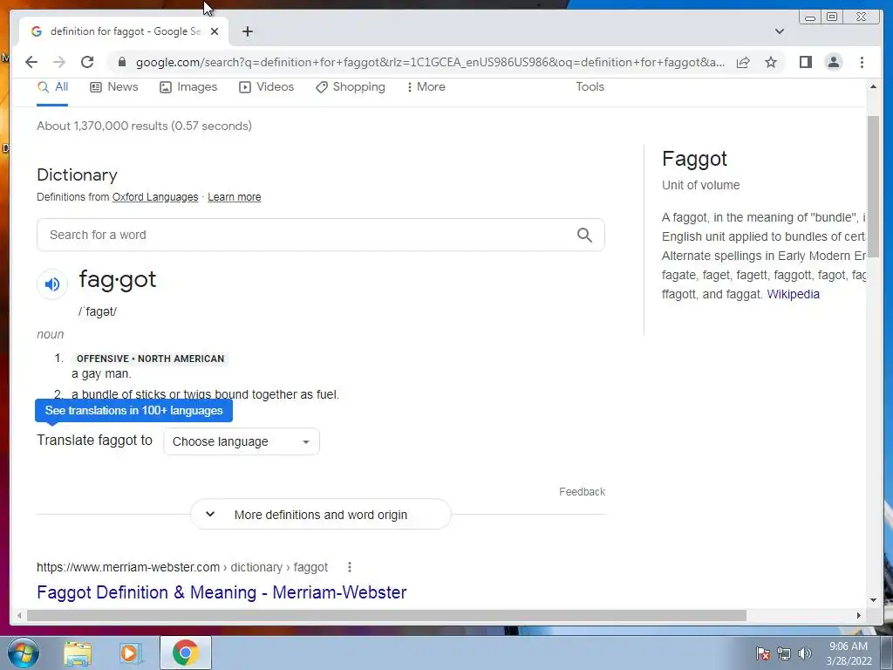Image resolution: width=893 pixels, height=670 pixels.
Task: Click the Chrome taskbar icon
Action: (186, 653)
